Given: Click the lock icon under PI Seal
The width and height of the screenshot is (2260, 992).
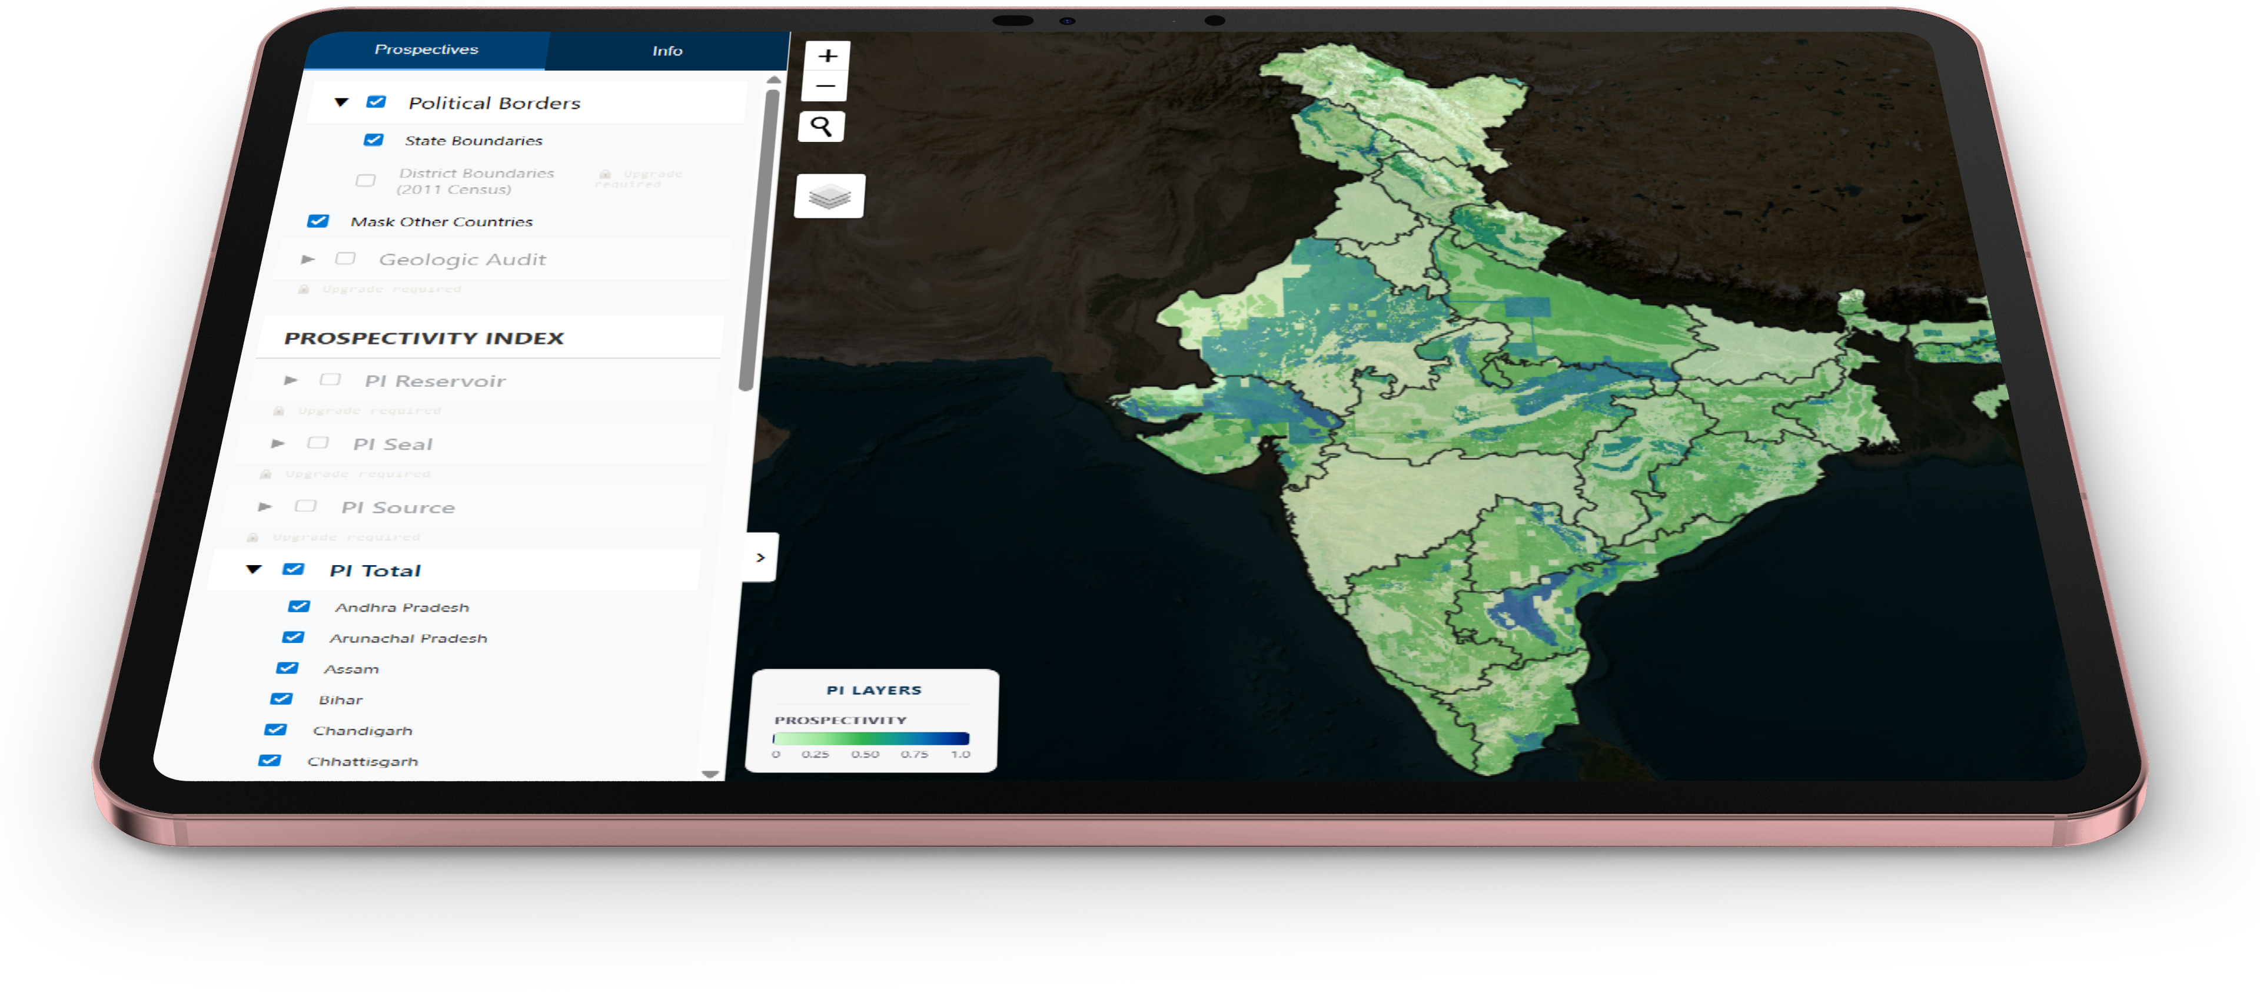Looking at the screenshot, I should pyautogui.click(x=266, y=474).
